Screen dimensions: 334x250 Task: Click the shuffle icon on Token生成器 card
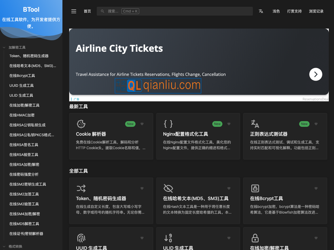coord(81,188)
